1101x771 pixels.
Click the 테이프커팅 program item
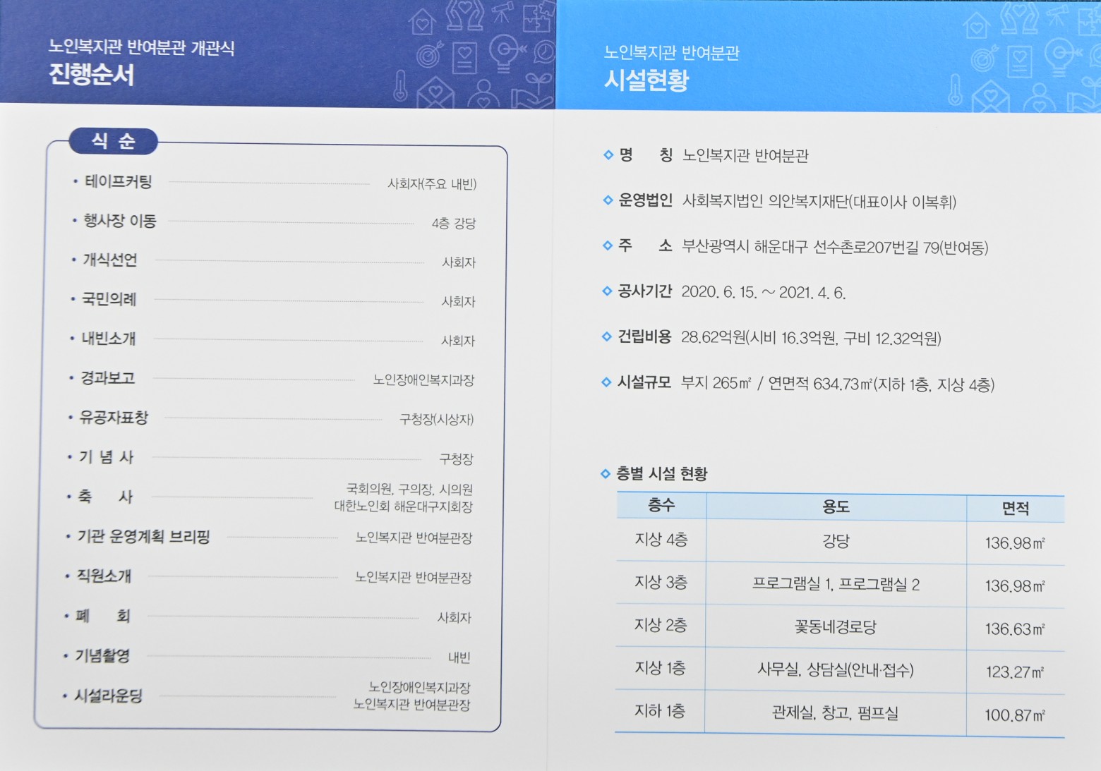pyautogui.click(x=118, y=182)
